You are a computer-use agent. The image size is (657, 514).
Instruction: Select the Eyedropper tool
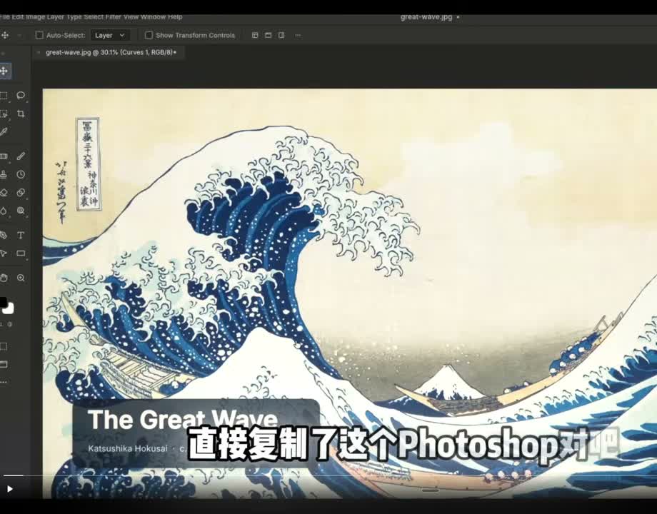click(4, 132)
